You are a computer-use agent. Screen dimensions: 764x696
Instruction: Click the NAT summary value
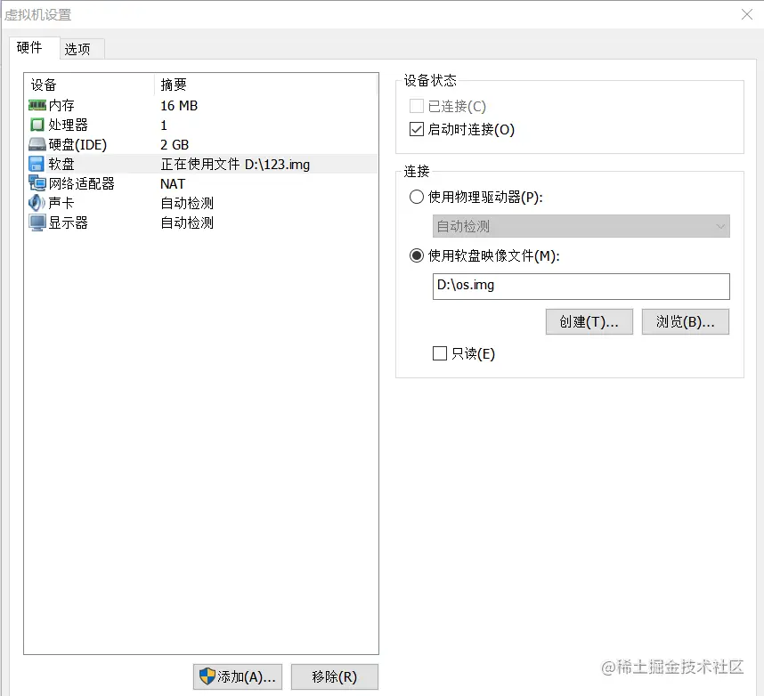(173, 183)
